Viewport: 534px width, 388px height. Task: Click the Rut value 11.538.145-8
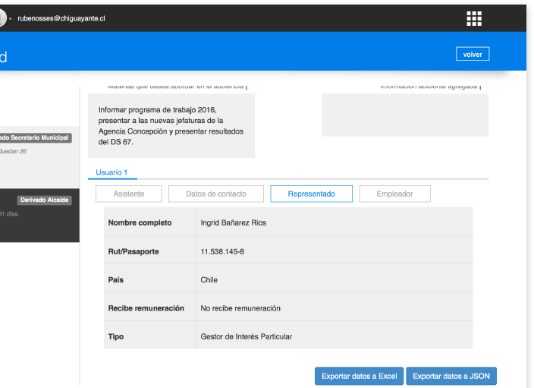point(222,251)
